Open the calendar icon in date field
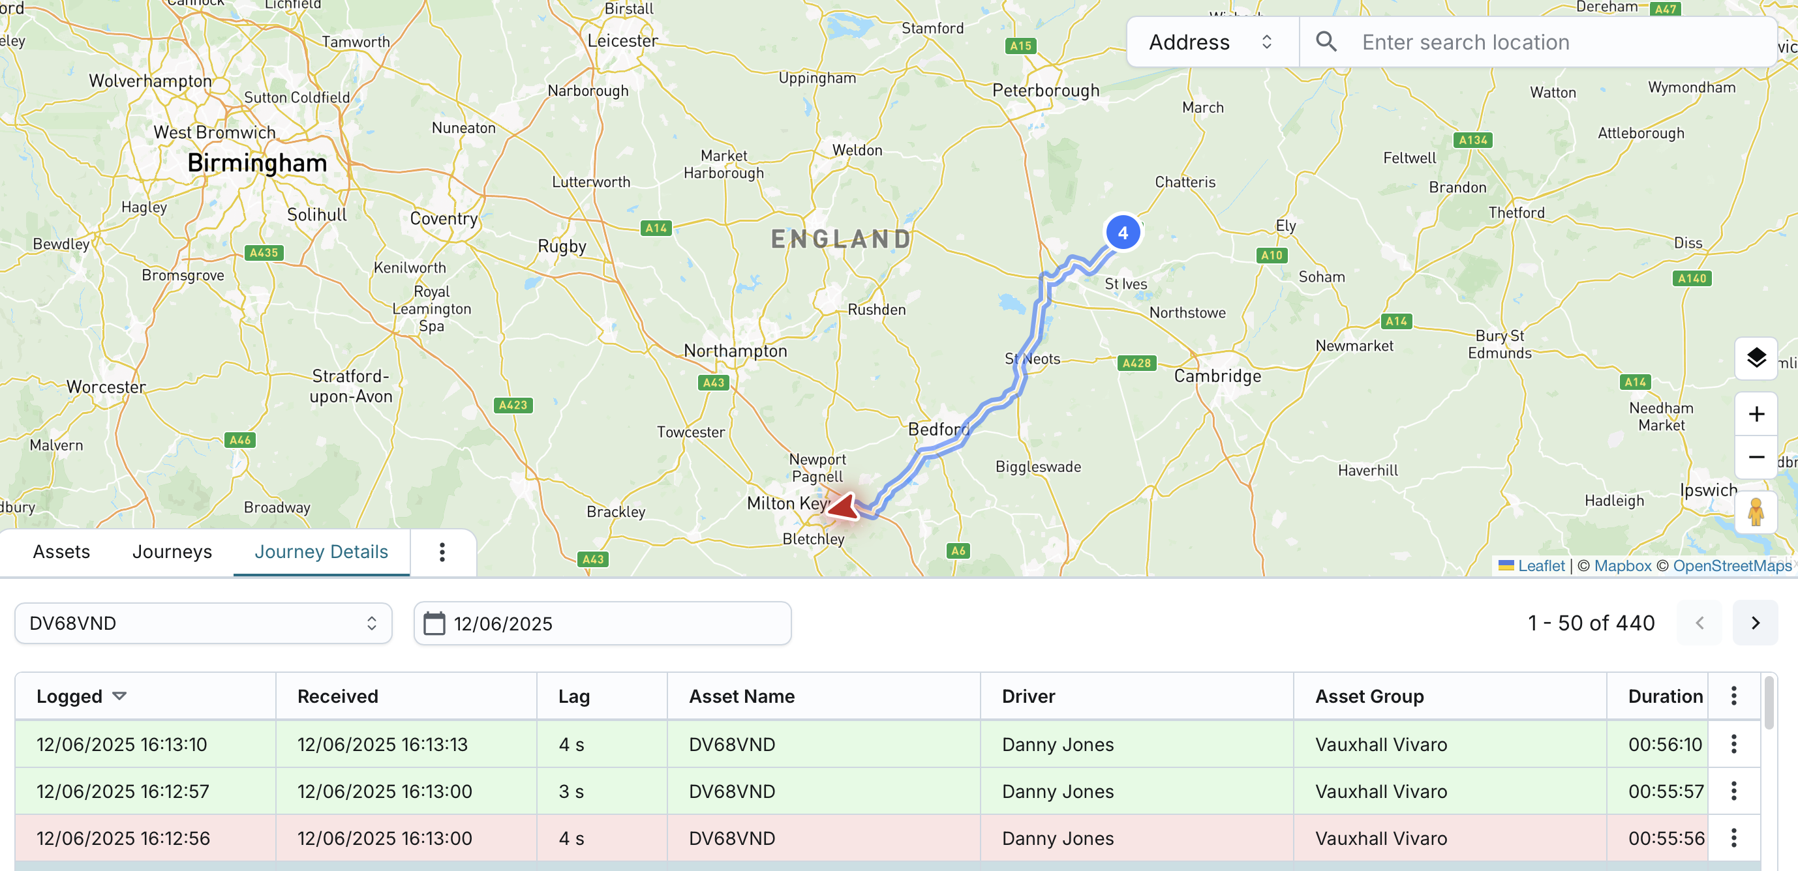 coord(434,623)
